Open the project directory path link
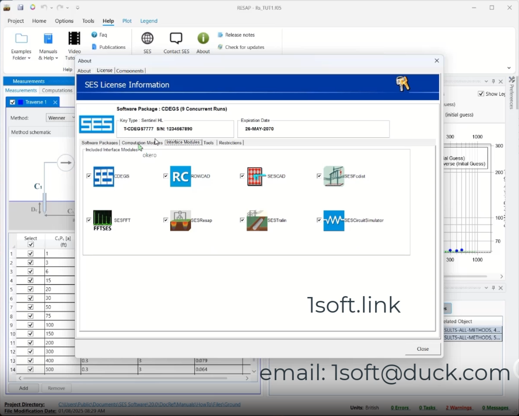519x416 pixels. 149,404
